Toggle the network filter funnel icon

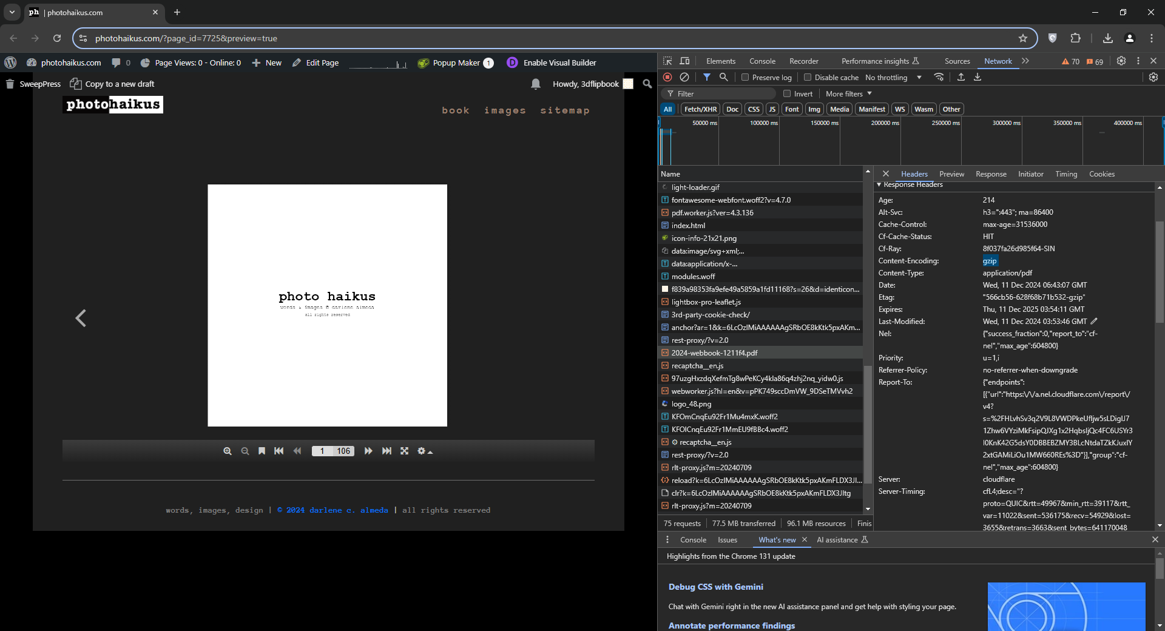point(707,77)
